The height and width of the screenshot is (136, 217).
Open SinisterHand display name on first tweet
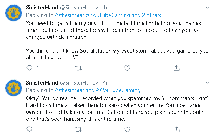coord(42,8)
